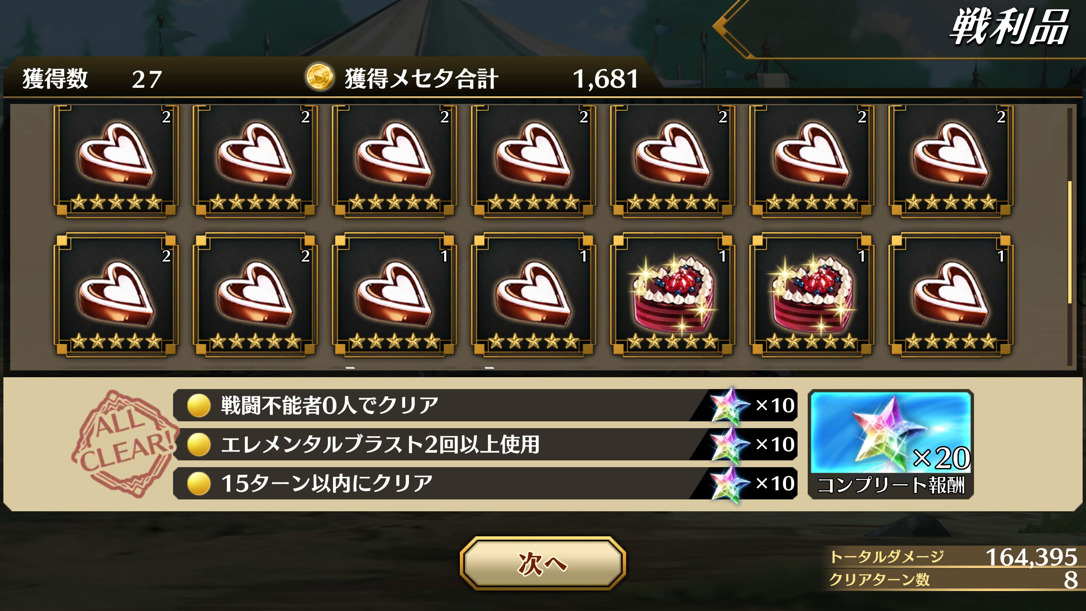Tap the 戦利品 title banner
1086x611 pixels.
[1008, 28]
